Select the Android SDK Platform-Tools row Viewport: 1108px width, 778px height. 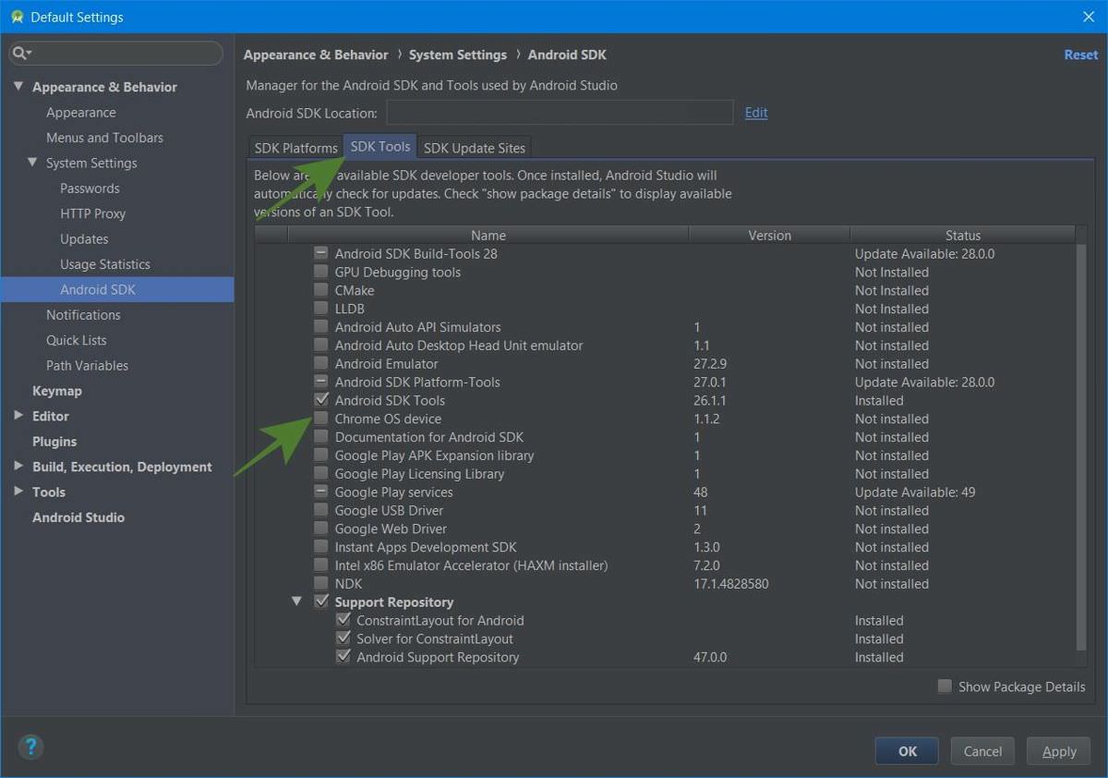665,382
